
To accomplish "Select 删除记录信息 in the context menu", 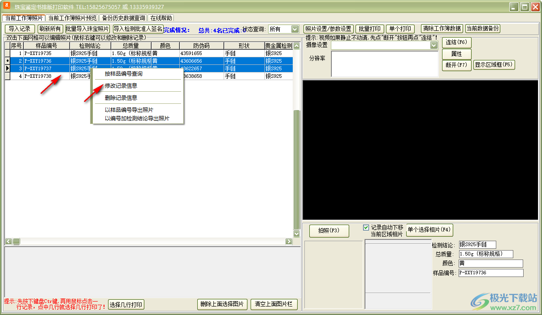I will click(x=121, y=98).
